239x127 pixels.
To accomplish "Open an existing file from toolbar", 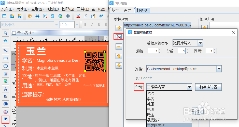I will point(12,16).
